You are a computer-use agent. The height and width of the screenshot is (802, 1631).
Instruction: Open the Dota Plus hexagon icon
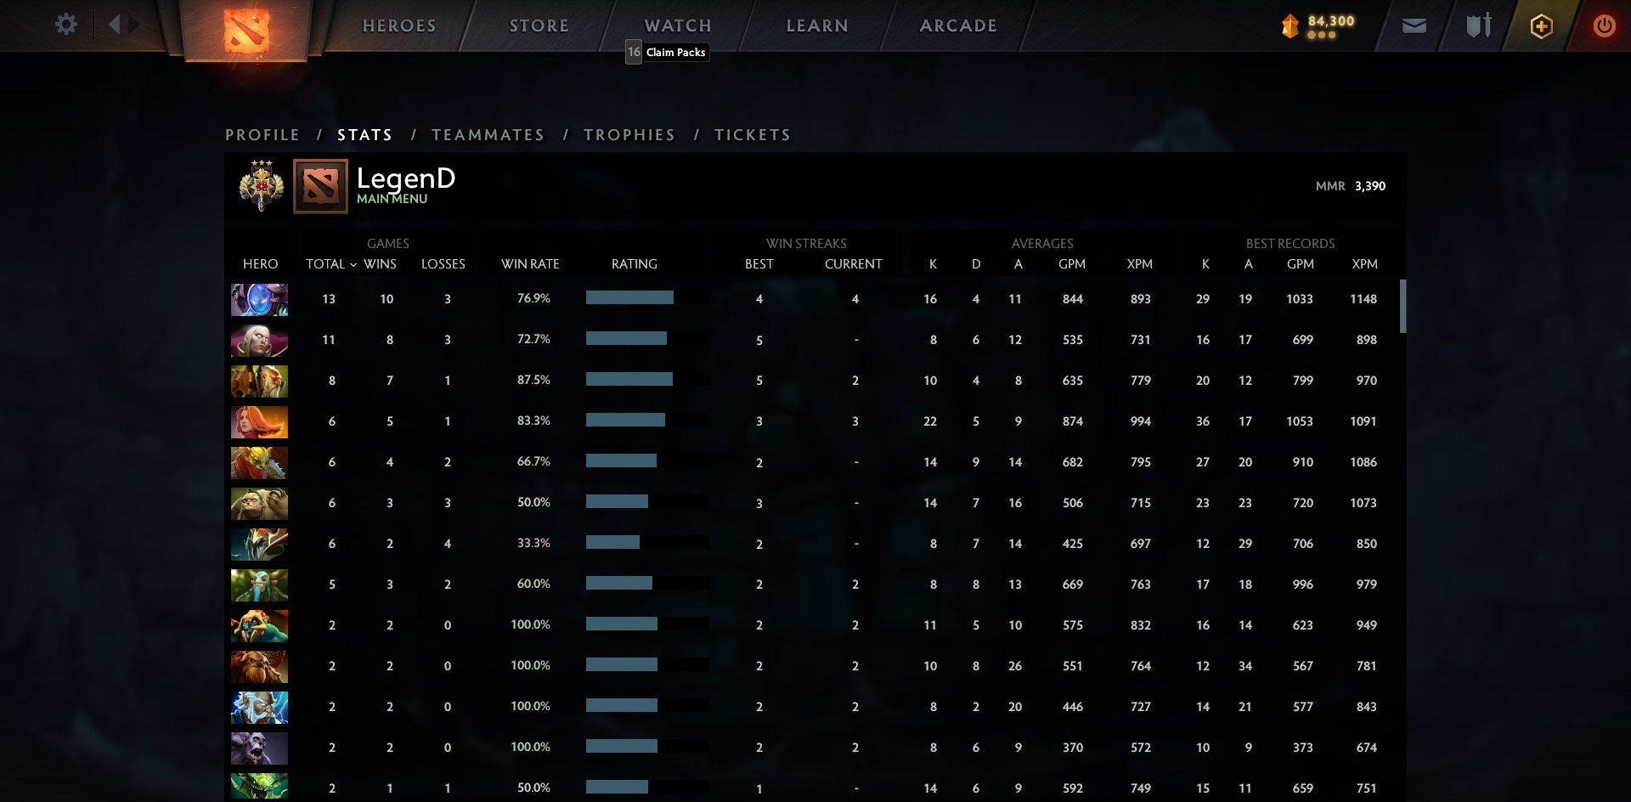click(1540, 25)
